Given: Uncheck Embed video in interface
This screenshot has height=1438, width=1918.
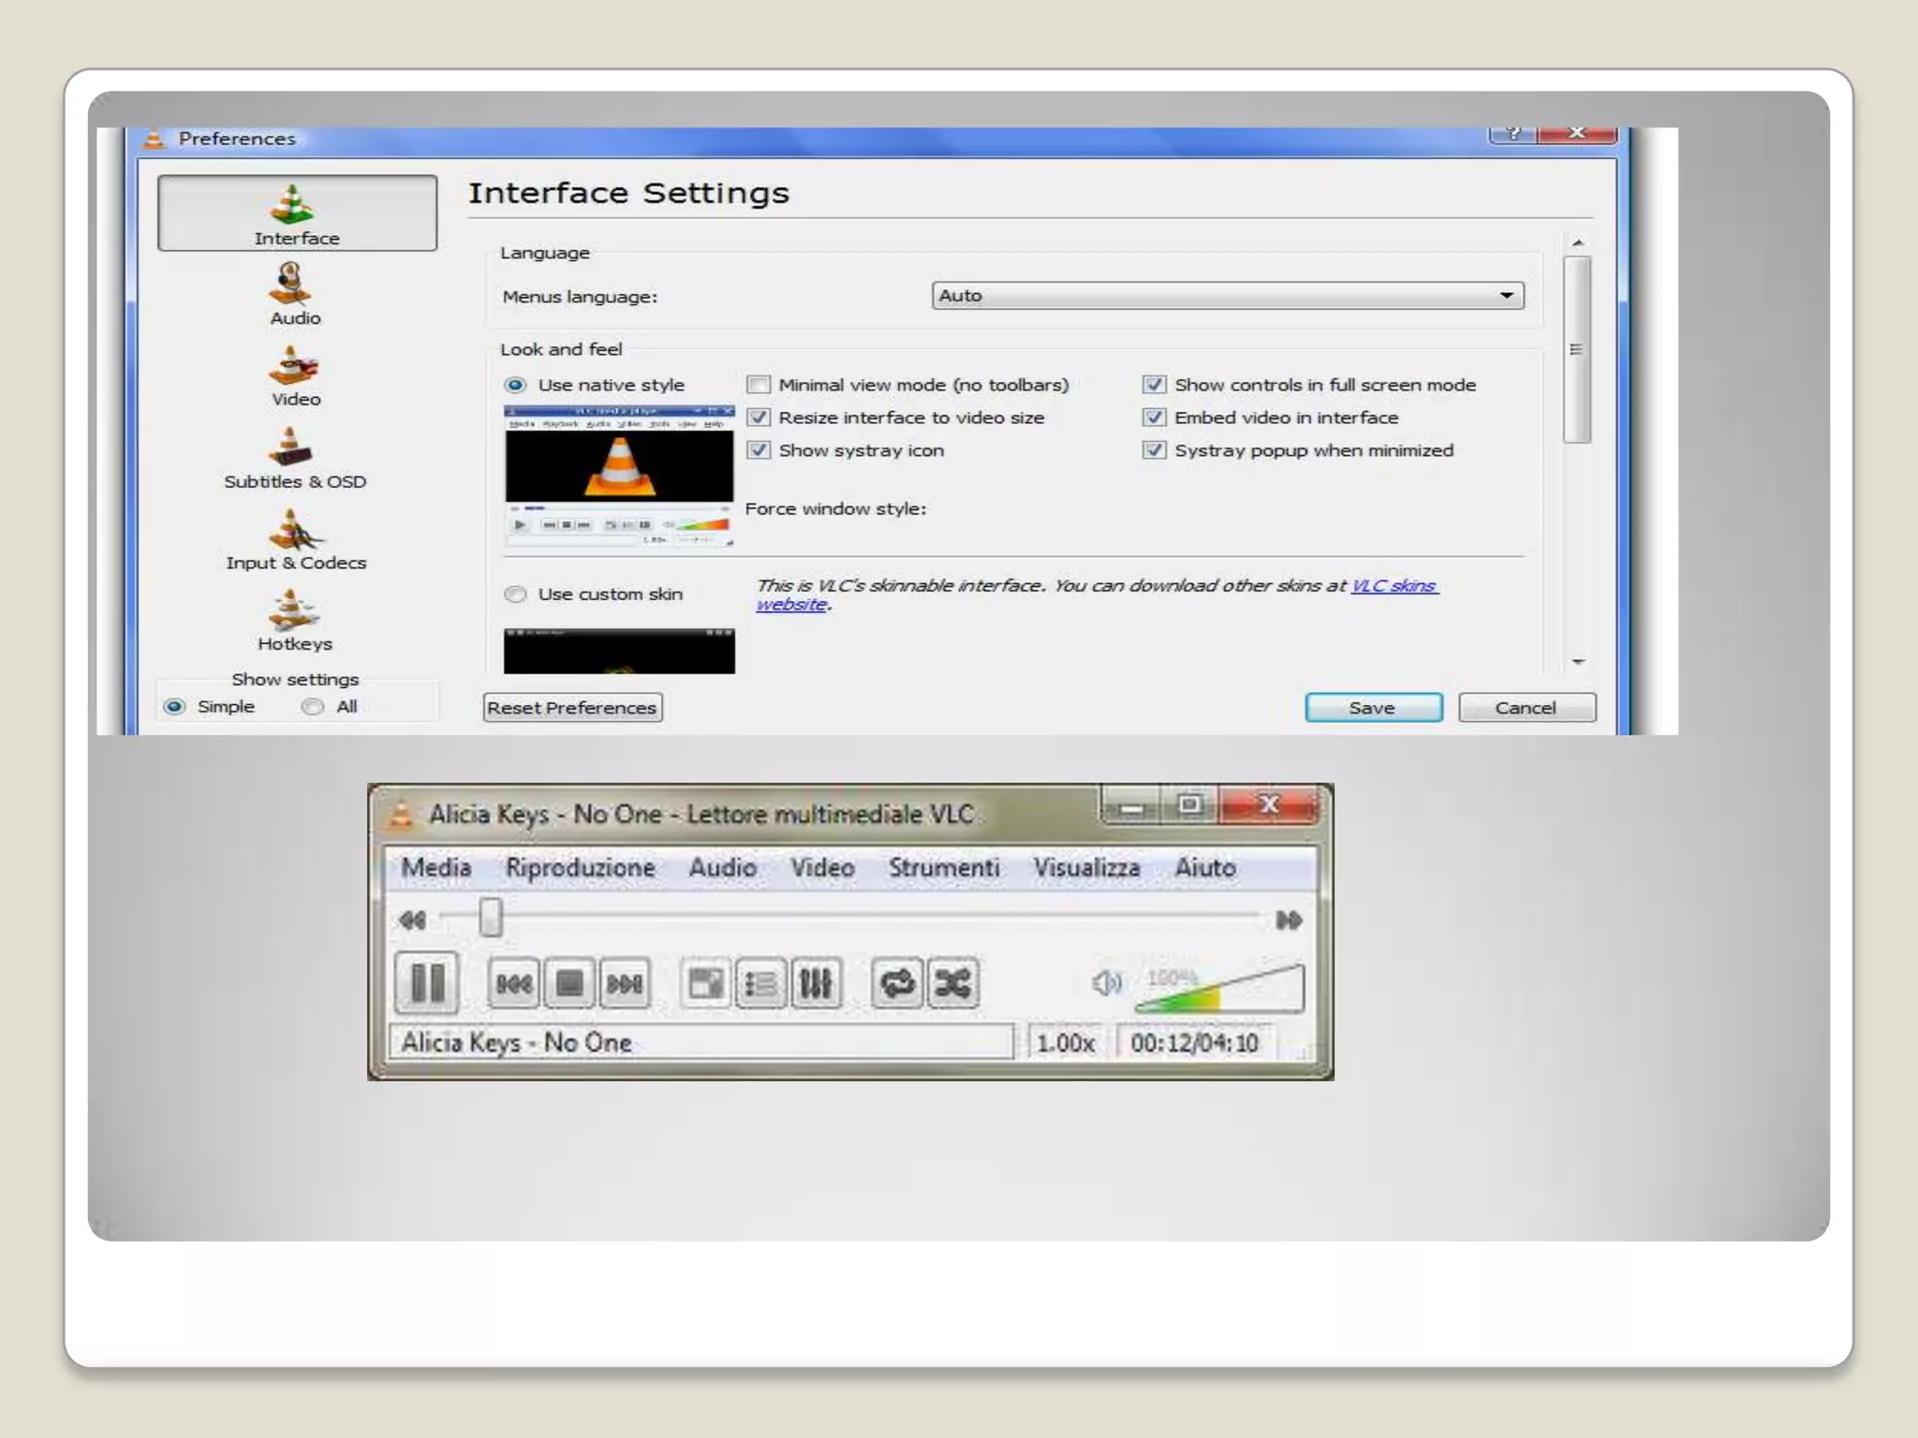Looking at the screenshot, I should pos(1154,418).
